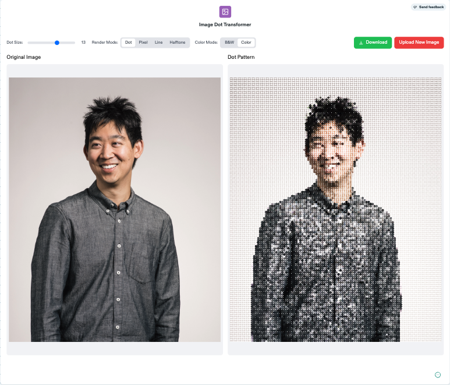The height and width of the screenshot is (385, 450).
Task: Click the dot size value 13
Action: (x=83, y=43)
